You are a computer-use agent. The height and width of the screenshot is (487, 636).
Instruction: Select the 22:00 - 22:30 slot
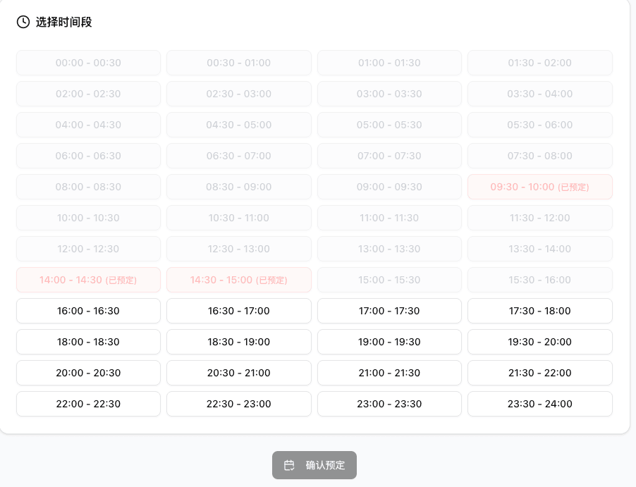point(88,404)
